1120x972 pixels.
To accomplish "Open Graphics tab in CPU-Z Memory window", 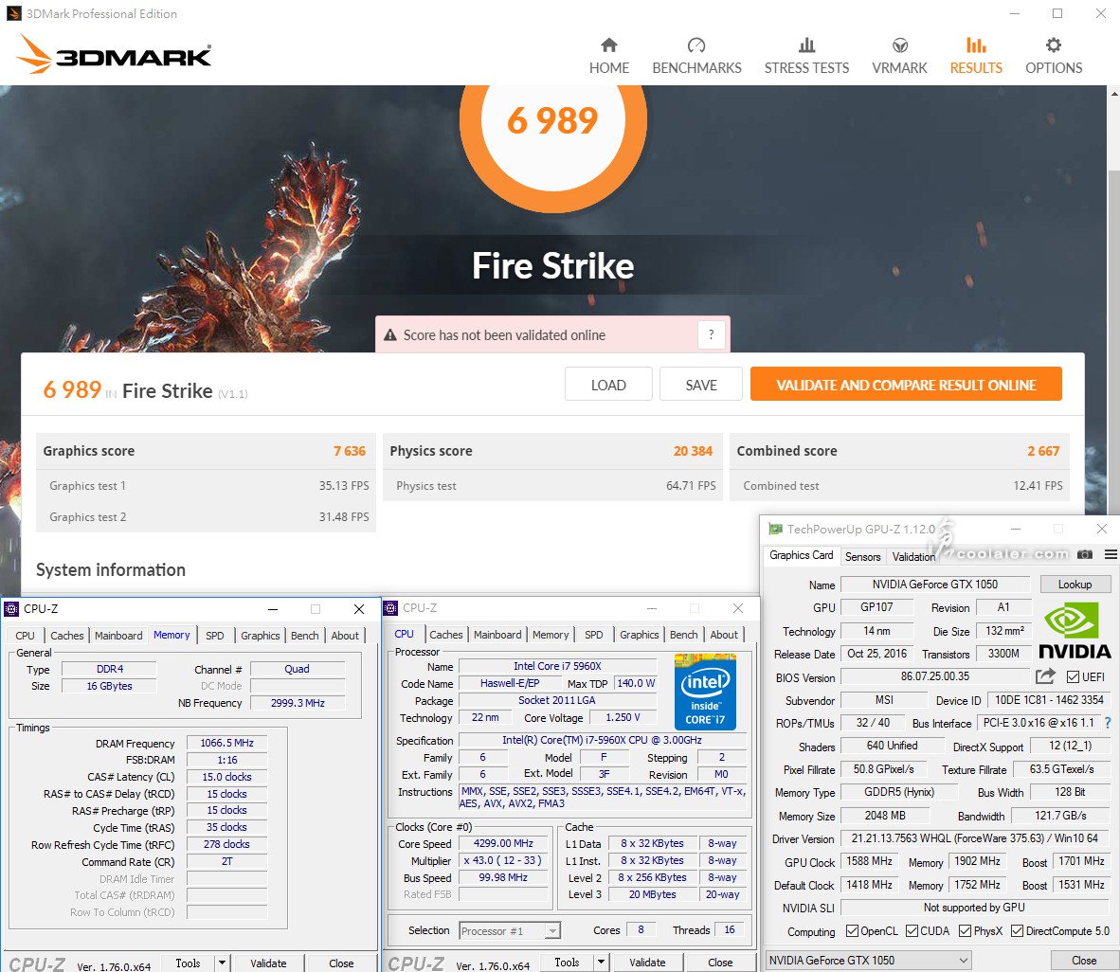I will (260, 635).
